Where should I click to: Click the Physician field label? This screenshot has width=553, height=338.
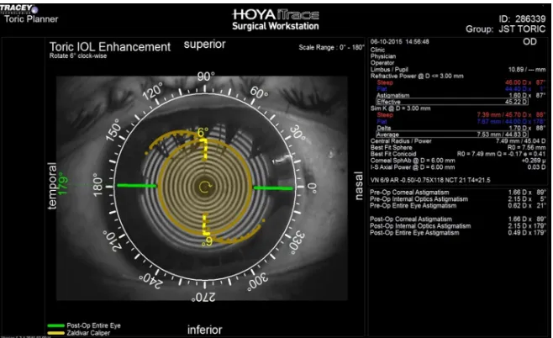click(383, 56)
